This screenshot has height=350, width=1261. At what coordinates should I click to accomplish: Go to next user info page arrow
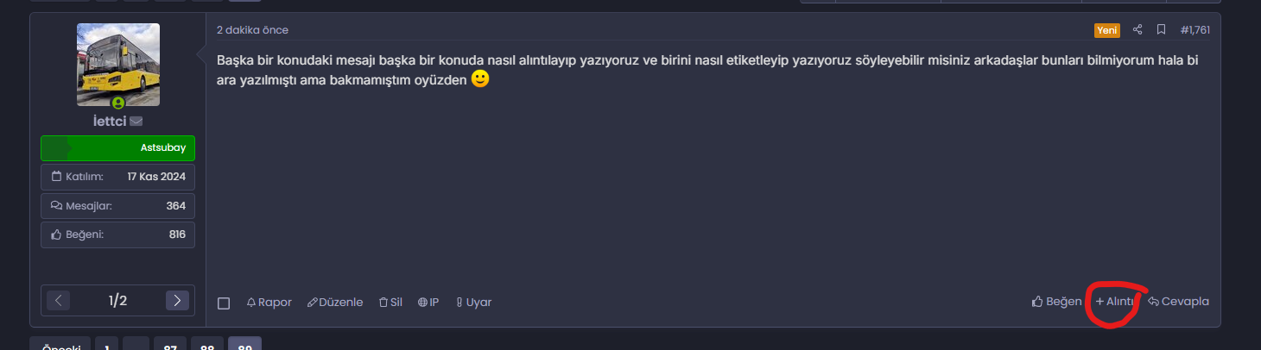coord(177,300)
